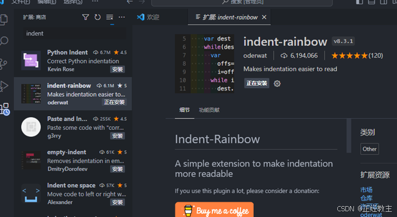
Task: Close the indent-rainbow extension tab
Action: (x=264, y=17)
